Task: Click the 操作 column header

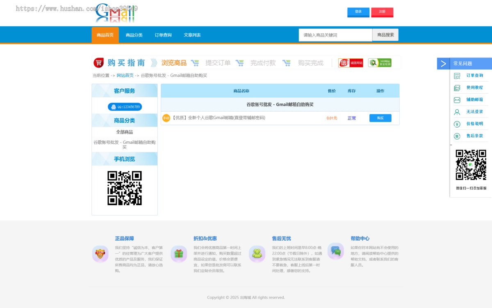Action: pyautogui.click(x=380, y=91)
